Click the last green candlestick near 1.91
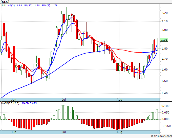This screenshot has width=172, height=138. [157, 44]
